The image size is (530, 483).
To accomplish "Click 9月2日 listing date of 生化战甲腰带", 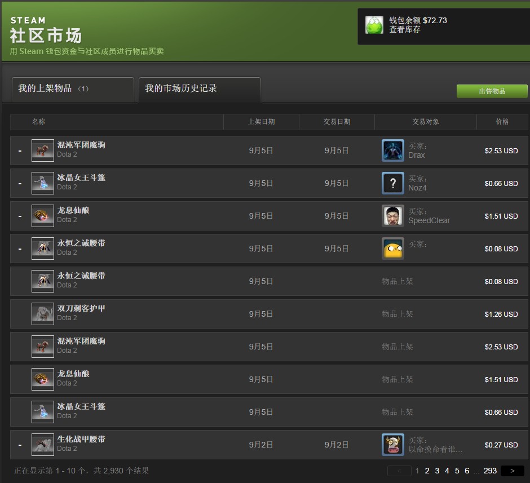I will (260, 445).
